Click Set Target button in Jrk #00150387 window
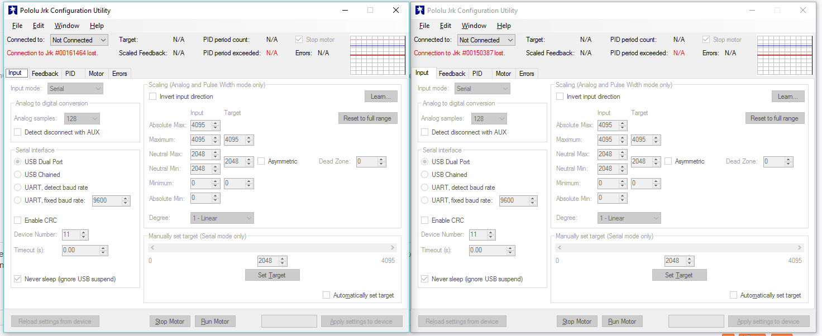The image size is (822, 336). (680, 275)
